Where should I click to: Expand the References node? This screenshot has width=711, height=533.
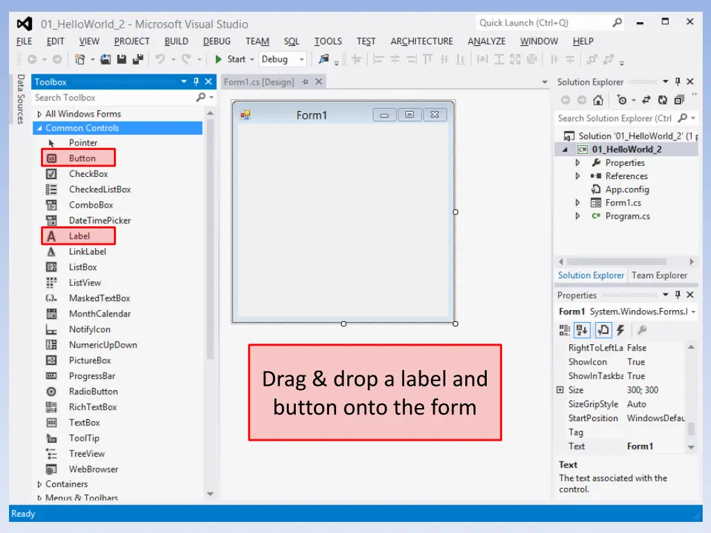(578, 176)
